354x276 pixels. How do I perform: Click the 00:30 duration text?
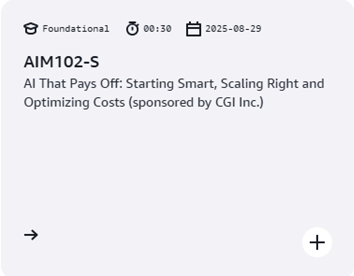[x=157, y=29]
